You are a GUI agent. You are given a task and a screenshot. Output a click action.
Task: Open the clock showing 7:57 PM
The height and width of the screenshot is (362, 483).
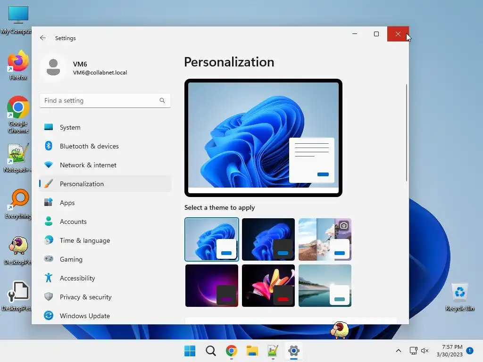tap(450, 351)
